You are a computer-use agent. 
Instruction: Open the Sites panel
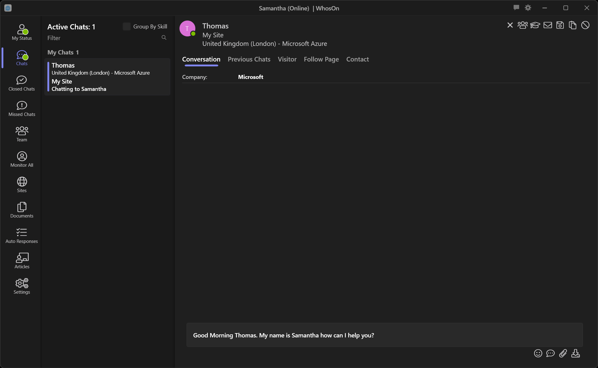click(21, 185)
